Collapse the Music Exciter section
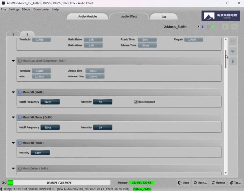The image size is (244, 191). tap(13, 168)
